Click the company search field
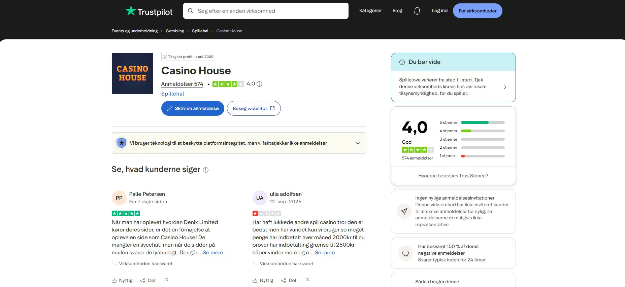 click(266, 11)
